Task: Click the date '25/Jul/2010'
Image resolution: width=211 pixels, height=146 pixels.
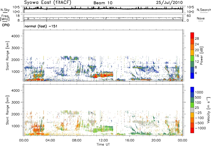Action: click(x=169, y=3)
